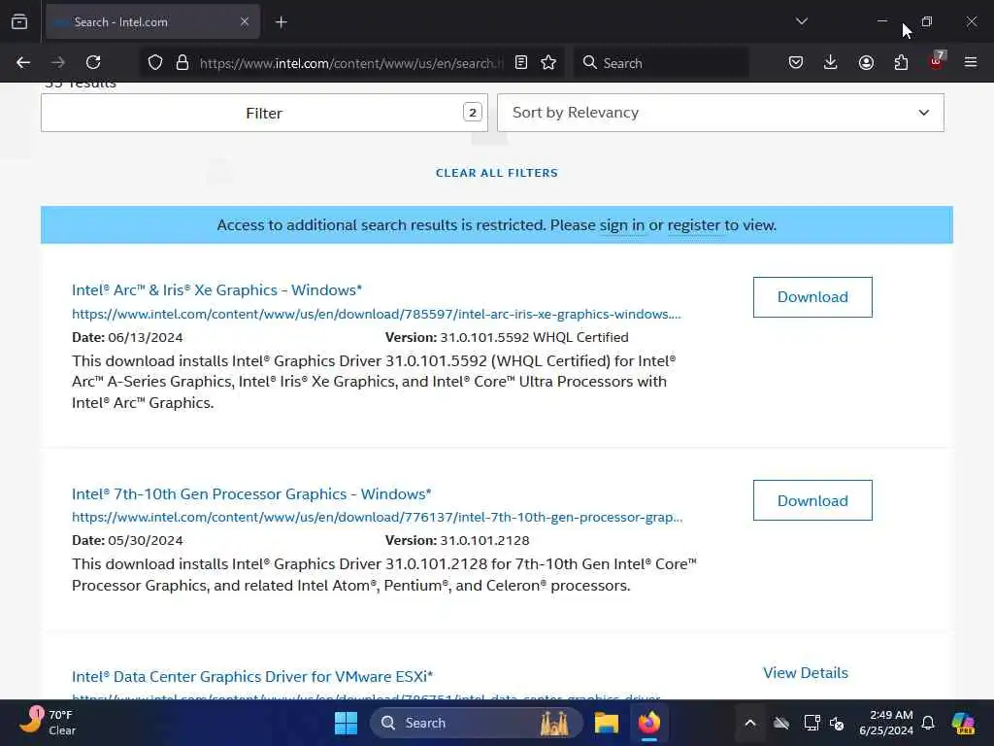The image size is (994, 746).
Task: Select date text 05/30/2024
Action: 146,540
